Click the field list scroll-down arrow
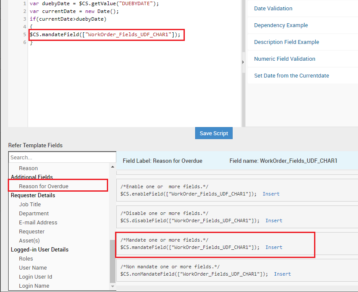The height and width of the screenshot is (292, 358). coord(113,286)
